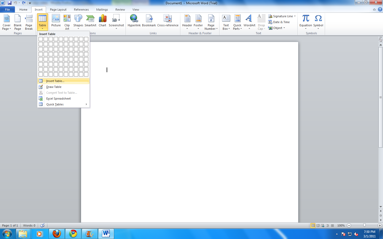Switch to the View tab
Viewport: 383px width, 239px height.
(x=136, y=10)
